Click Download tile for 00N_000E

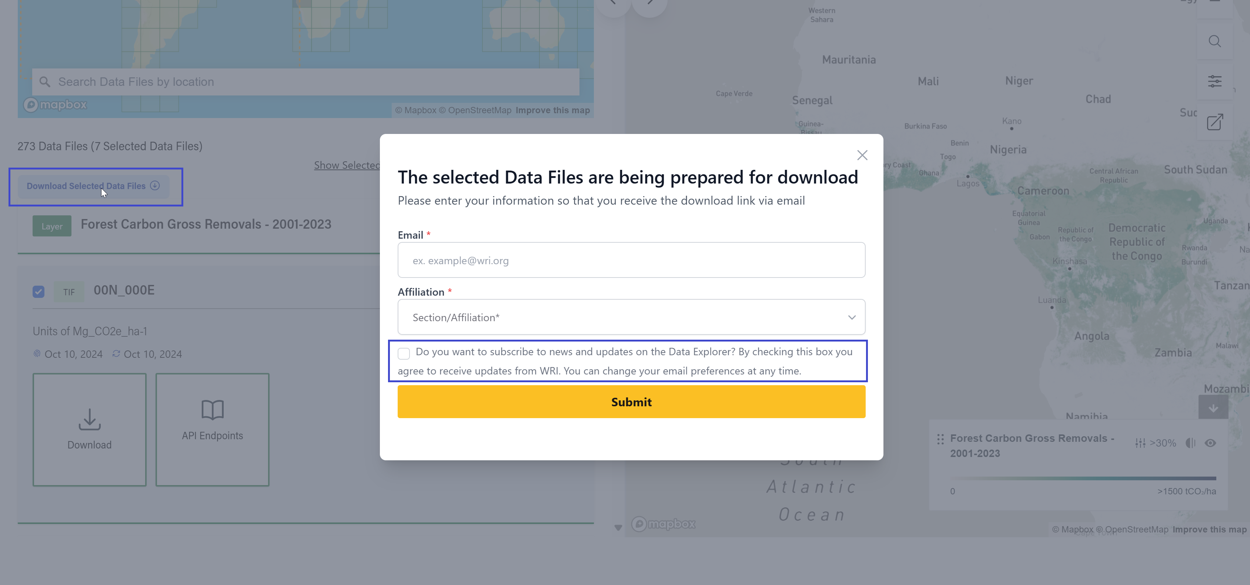pyautogui.click(x=89, y=429)
